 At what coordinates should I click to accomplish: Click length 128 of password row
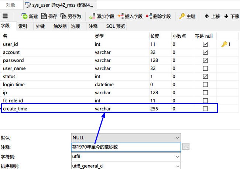160,60
